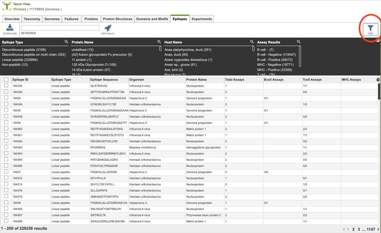This screenshot has height=233, width=381.
Task: Focus the Keywords search input field
Action: (60, 28)
